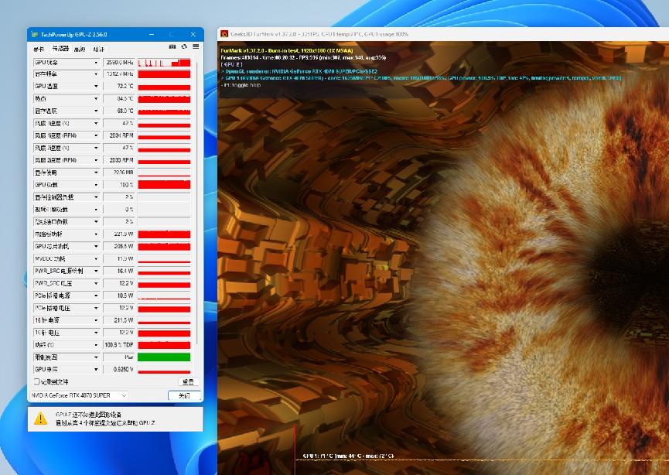The image size is (669, 475).
Task: Click the green 限制原因 throttle reason bar
Action: (164, 357)
